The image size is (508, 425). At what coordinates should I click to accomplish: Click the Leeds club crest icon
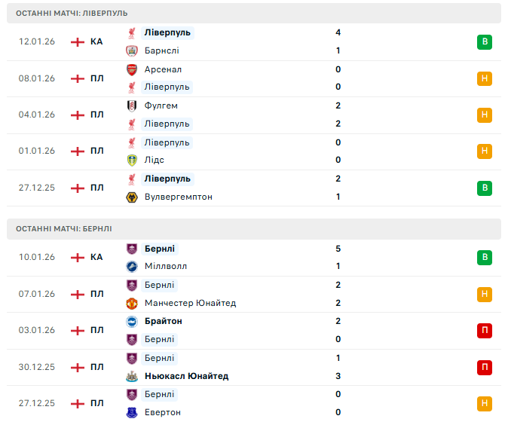(131, 160)
